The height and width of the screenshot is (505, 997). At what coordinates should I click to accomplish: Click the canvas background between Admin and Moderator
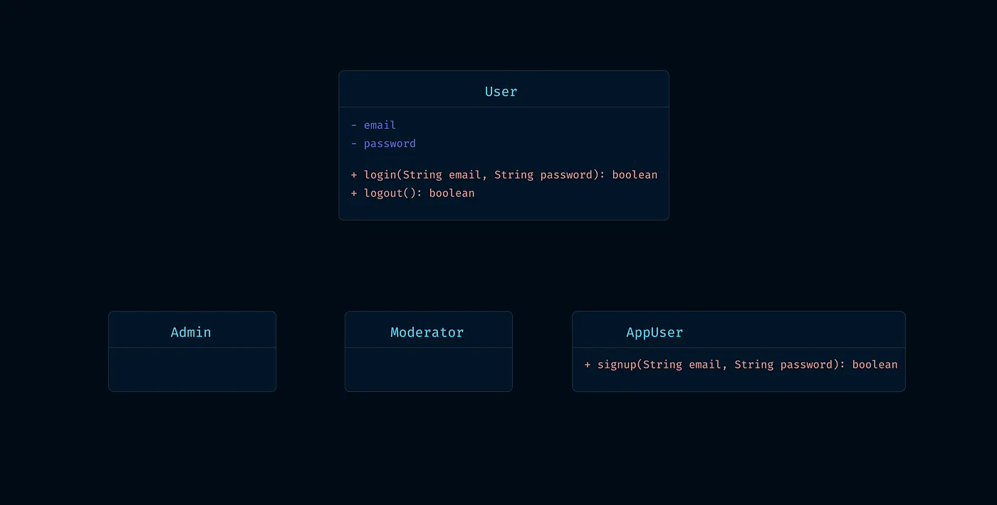click(x=310, y=351)
